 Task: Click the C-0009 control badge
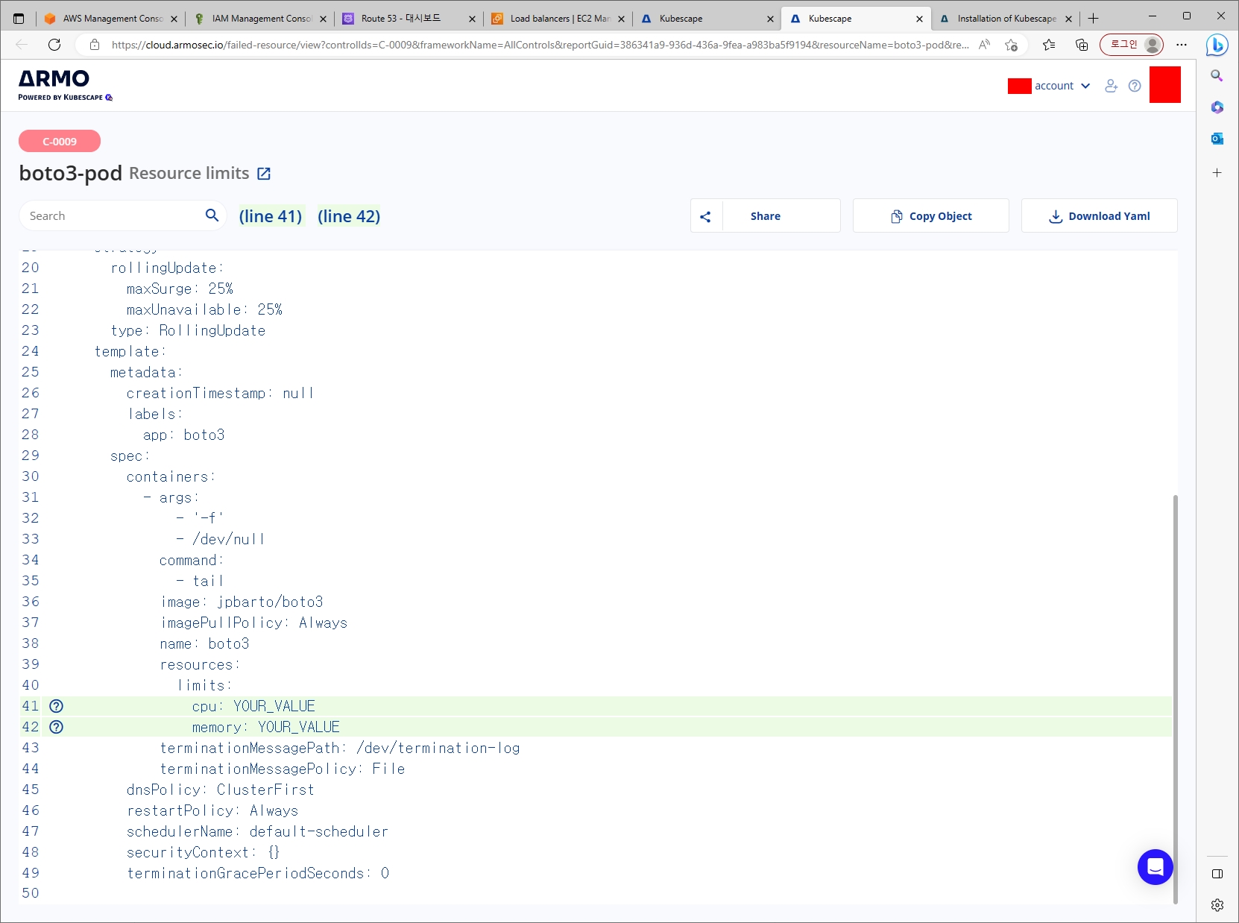(x=60, y=141)
